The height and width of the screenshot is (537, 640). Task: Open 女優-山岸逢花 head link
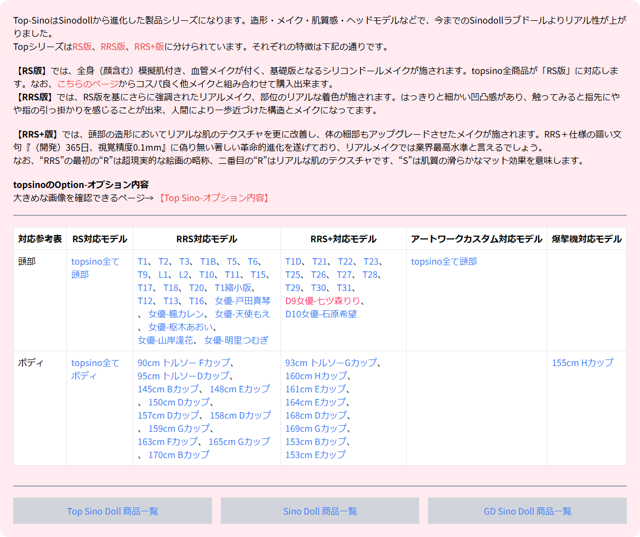coord(165,340)
